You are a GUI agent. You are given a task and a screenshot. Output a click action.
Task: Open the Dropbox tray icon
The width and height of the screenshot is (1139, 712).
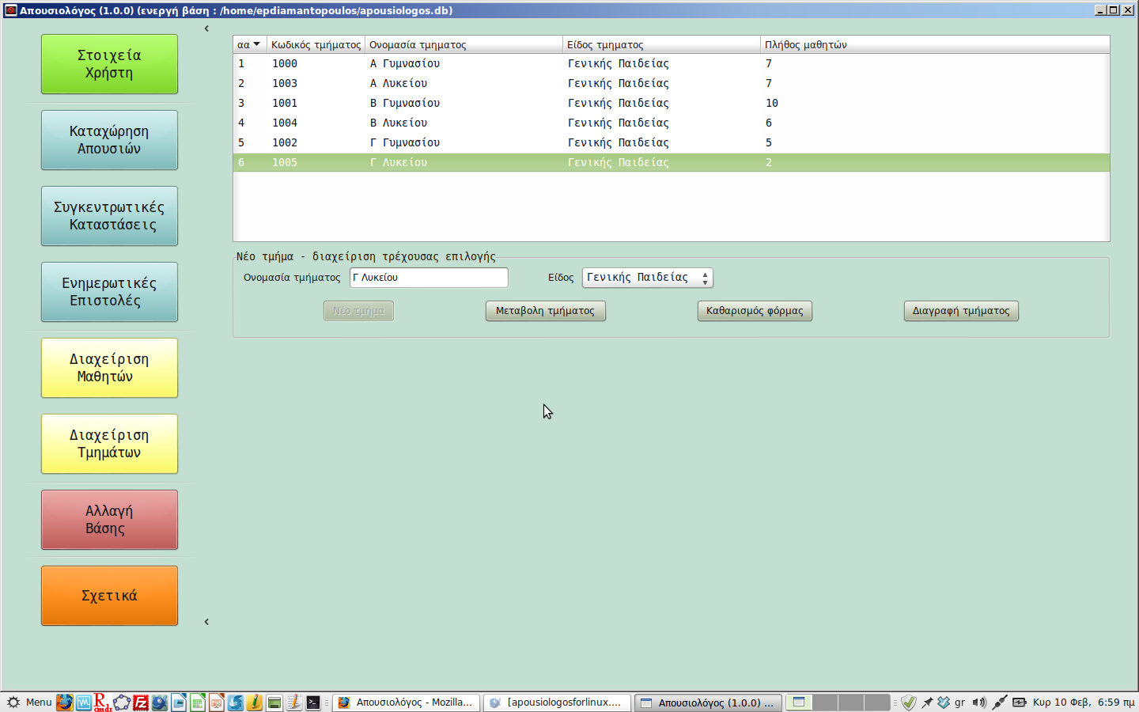944,703
